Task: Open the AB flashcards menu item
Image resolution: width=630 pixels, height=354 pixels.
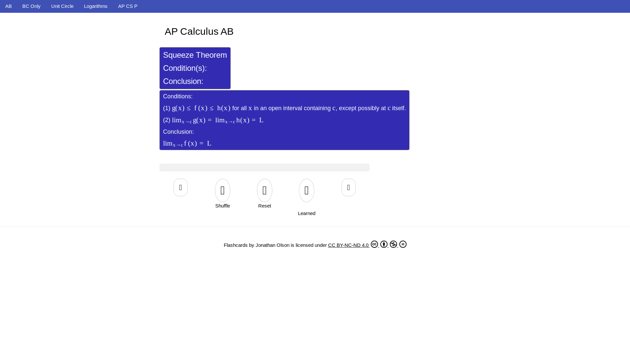Action: click(x=9, y=6)
